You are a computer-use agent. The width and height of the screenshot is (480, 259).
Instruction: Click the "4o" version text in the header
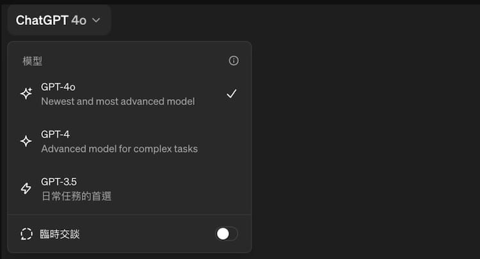point(79,20)
